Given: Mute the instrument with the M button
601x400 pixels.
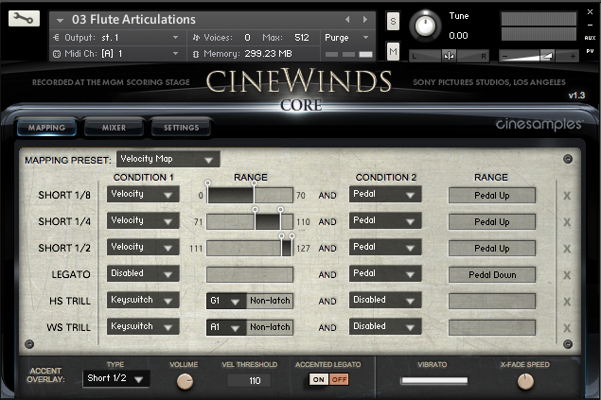Looking at the screenshot, I should tap(393, 51).
